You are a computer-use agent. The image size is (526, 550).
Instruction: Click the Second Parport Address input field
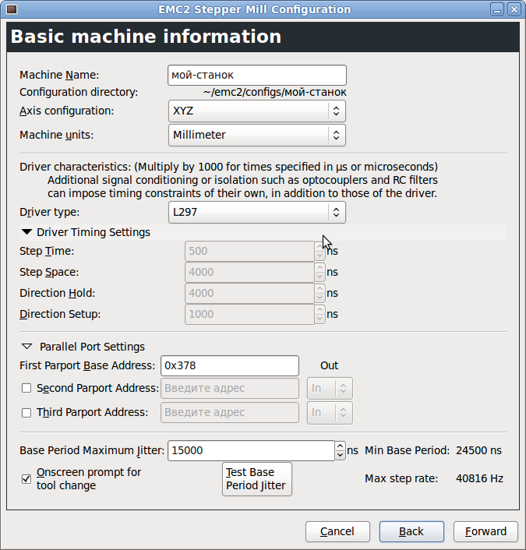pos(230,388)
